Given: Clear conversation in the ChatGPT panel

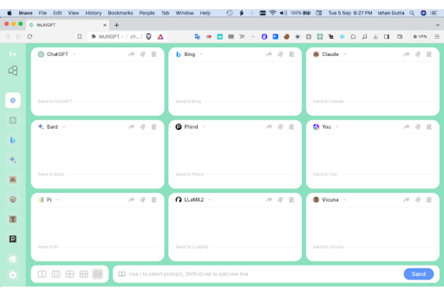Looking at the screenshot, I should (143, 54).
